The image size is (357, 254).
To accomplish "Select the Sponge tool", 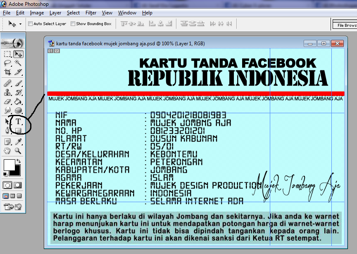I will pos(18,110).
